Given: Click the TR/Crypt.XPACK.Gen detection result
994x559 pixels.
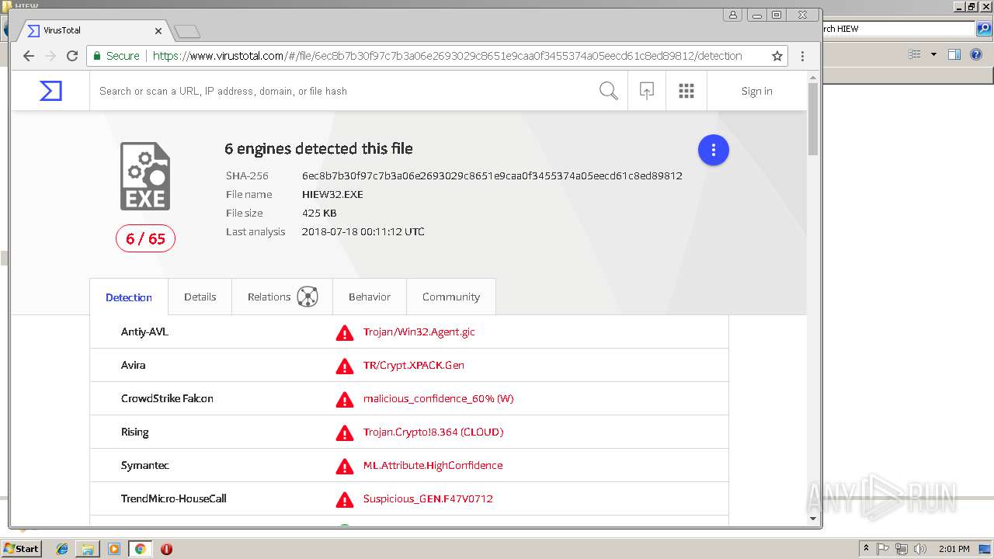Looking at the screenshot, I should pos(414,365).
